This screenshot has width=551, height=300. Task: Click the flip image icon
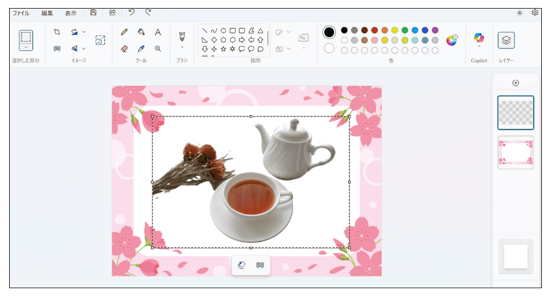pos(74,48)
